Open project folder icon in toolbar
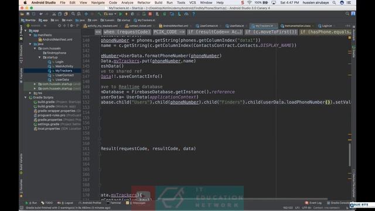 [22, 14]
